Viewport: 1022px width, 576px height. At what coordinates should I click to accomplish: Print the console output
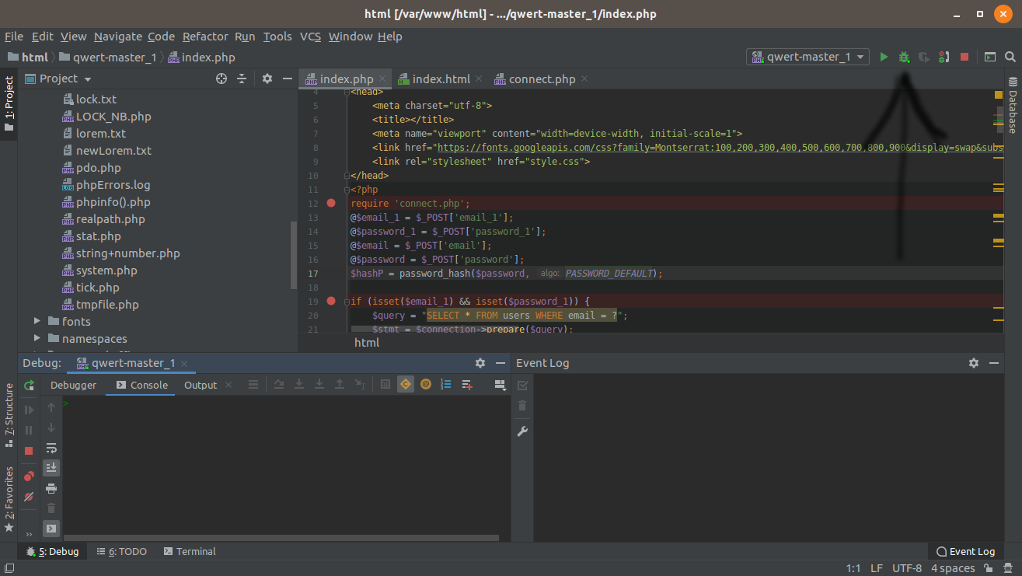(51, 488)
